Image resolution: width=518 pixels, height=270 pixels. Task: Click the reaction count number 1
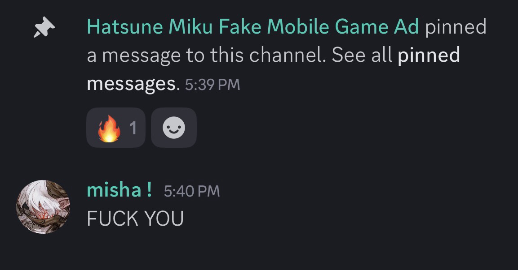[133, 129]
